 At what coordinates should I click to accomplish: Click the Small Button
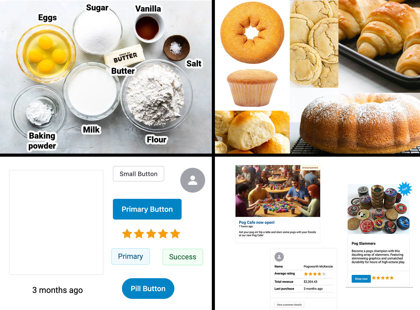pos(138,174)
